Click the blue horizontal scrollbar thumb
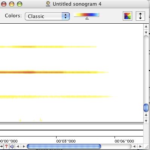 (x=64, y=146)
